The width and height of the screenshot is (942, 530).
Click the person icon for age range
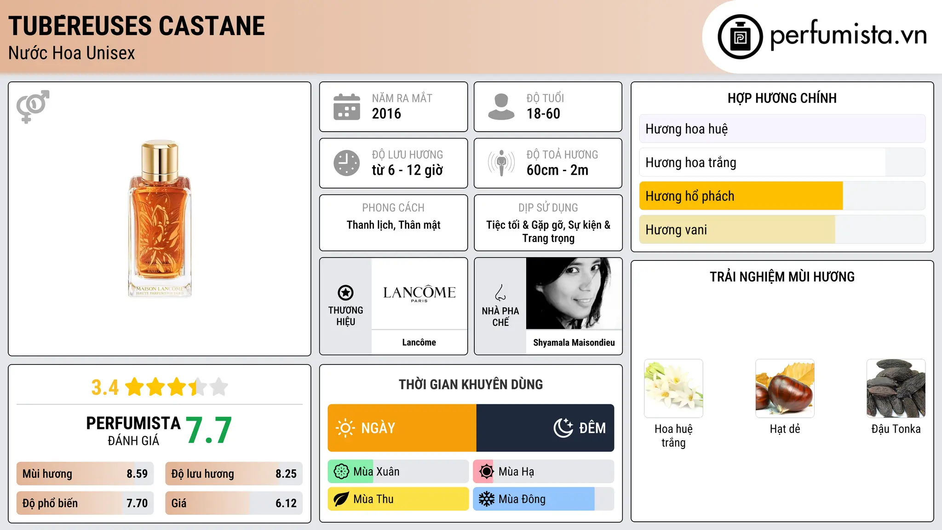501,107
